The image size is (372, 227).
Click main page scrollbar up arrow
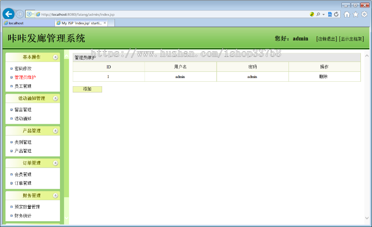367,56
